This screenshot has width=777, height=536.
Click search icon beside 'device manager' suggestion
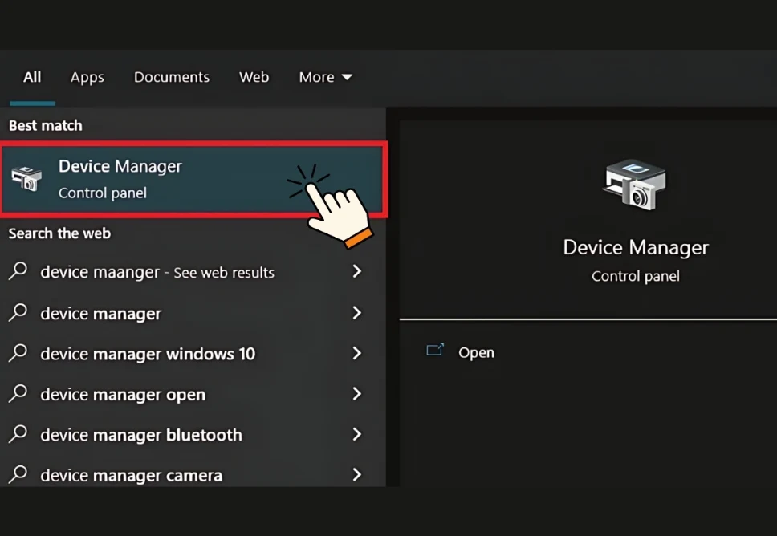click(x=18, y=313)
